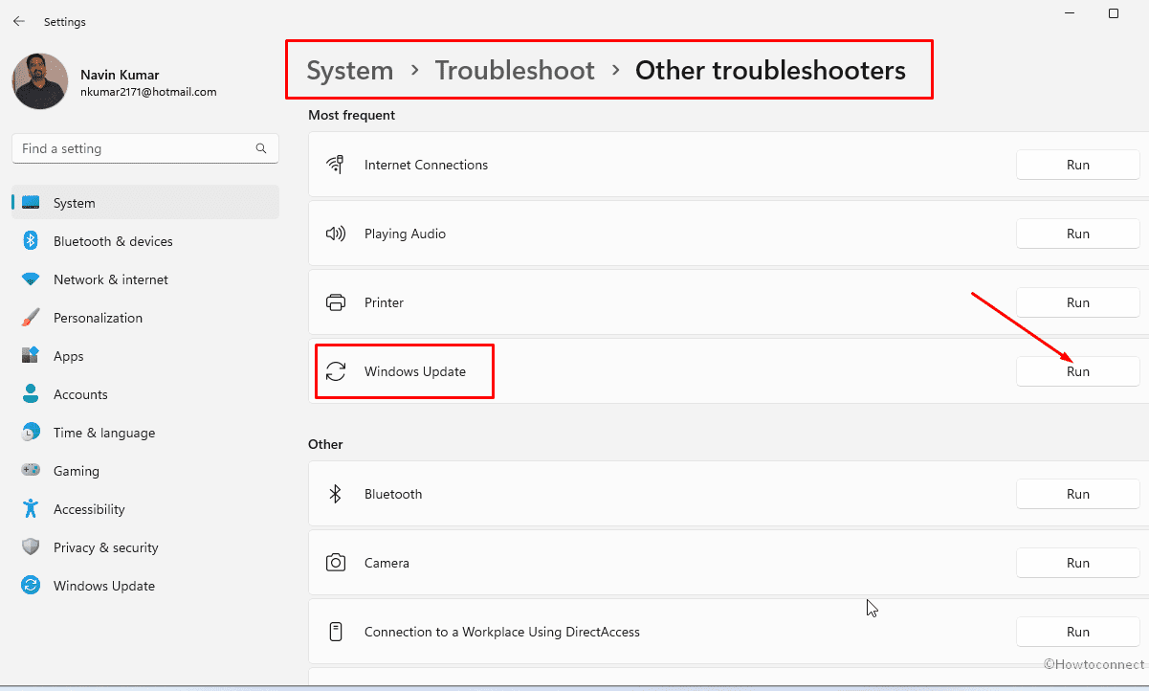The width and height of the screenshot is (1149, 691).
Task: Run the Playing Audio troubleshooter
Action: 1078,234
